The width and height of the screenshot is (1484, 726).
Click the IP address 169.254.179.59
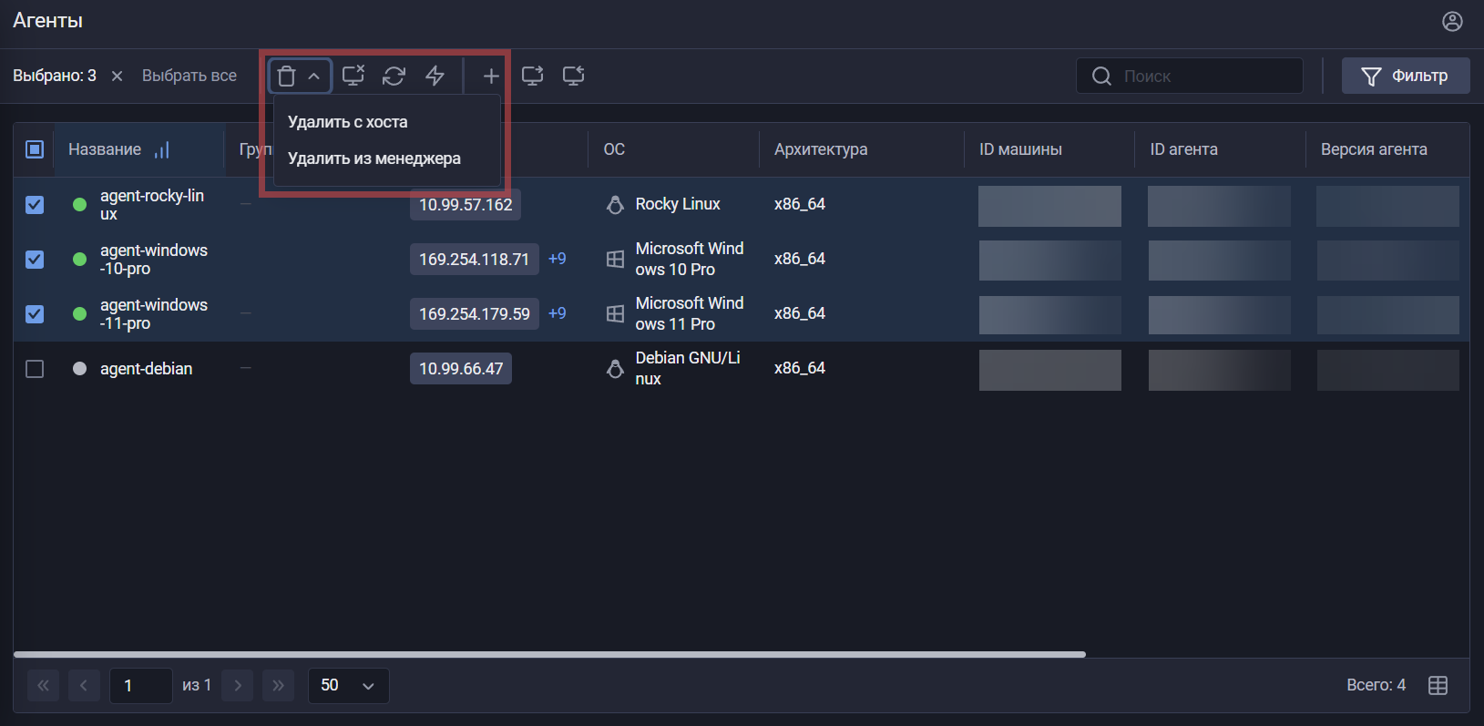(475, 314)
